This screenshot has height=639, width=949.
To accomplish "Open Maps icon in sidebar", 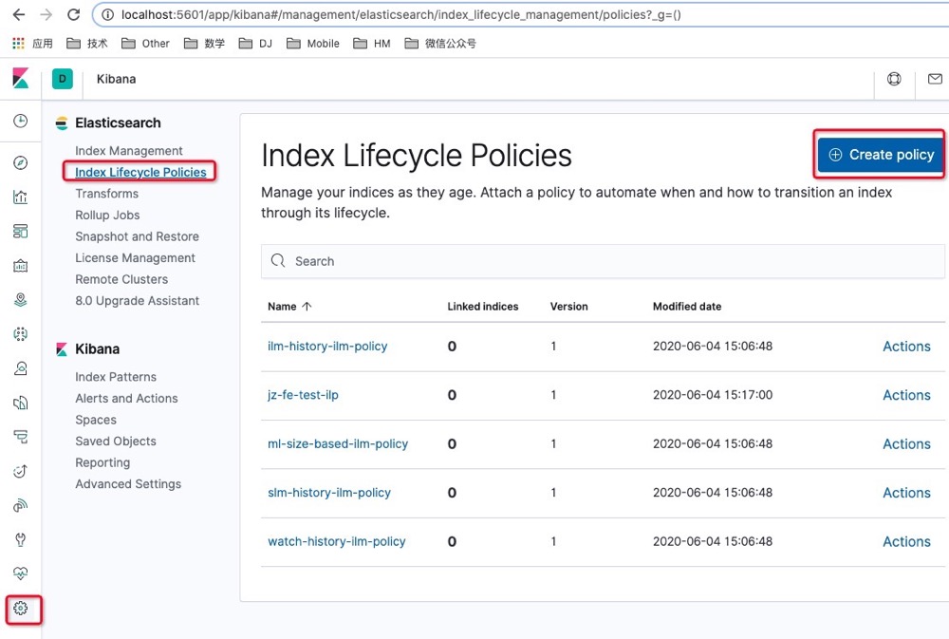I will coord(21,300).
